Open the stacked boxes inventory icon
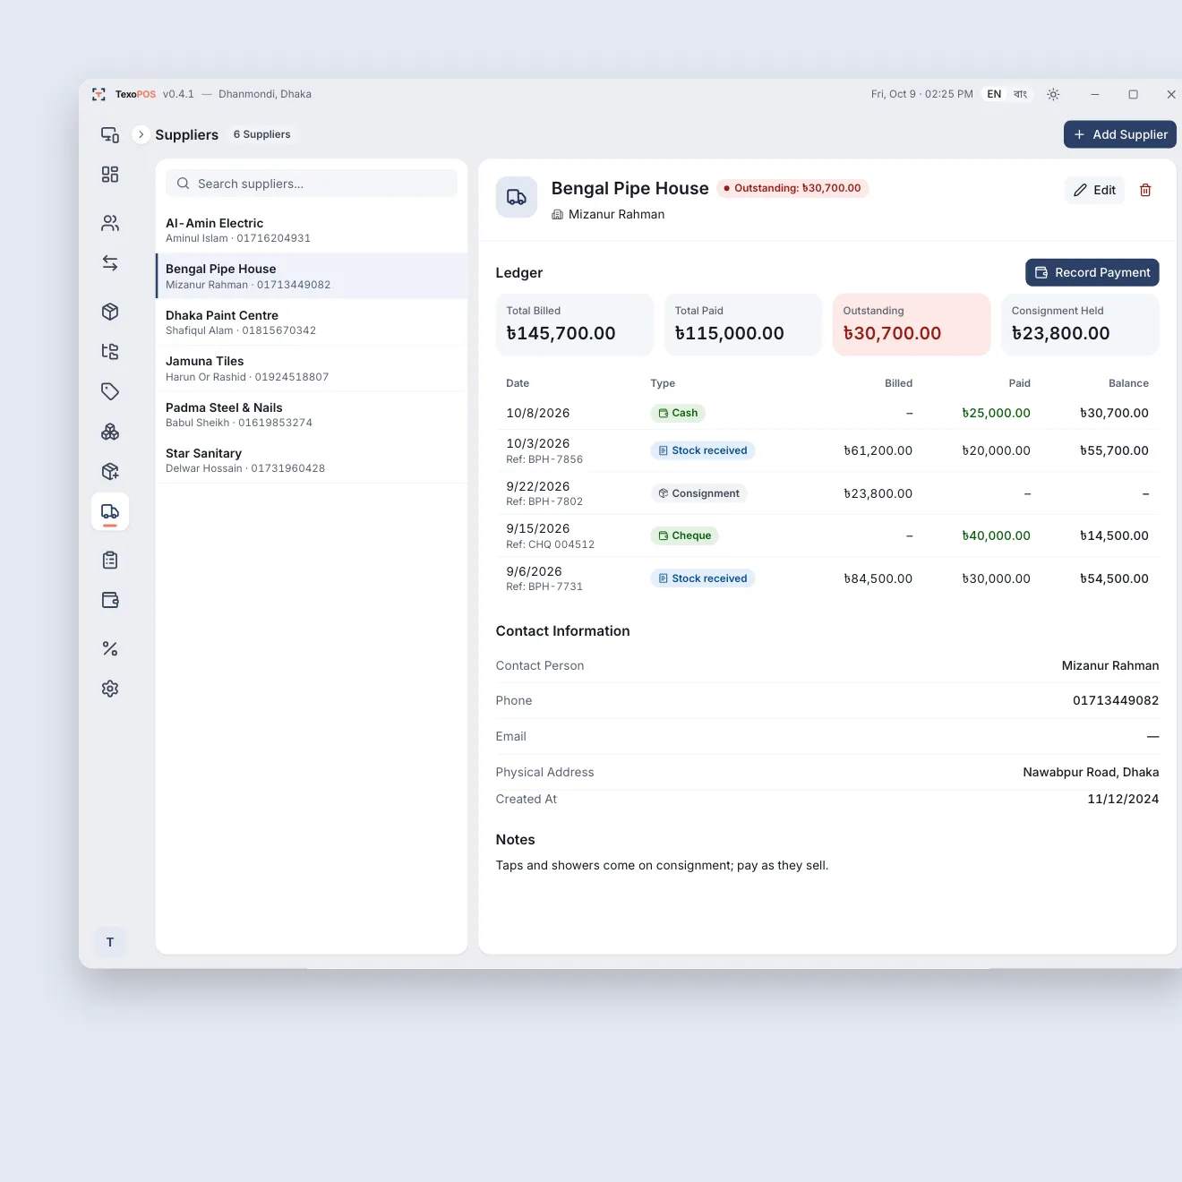Viewport: 1182px width, 1182px height. [110, 432]
